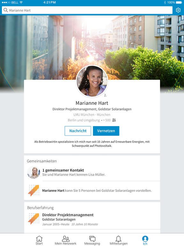Viewport: 184px width, 246px height.
Task: Click the connections icon beside 500
Action: click(x=114, y=120)
